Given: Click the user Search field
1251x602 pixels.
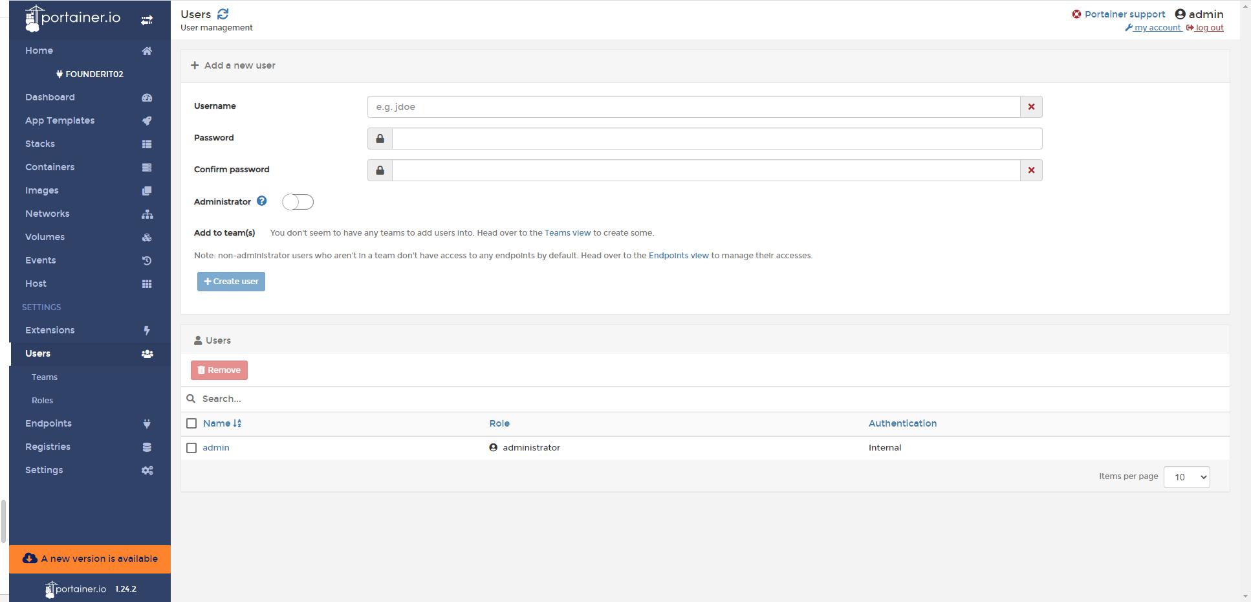Looking at the screenshot, I should 388,399.
